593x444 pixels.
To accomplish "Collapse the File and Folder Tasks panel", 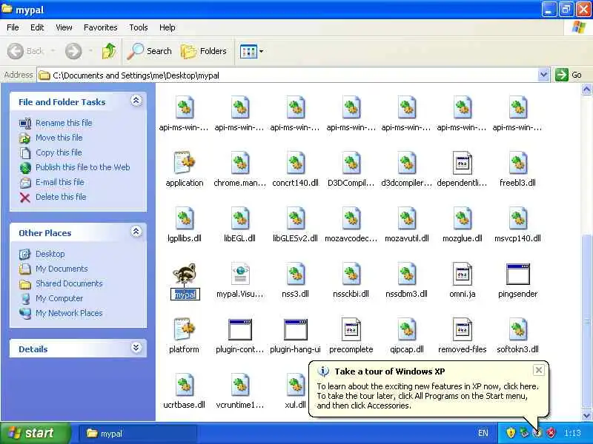I will [136, 101].
